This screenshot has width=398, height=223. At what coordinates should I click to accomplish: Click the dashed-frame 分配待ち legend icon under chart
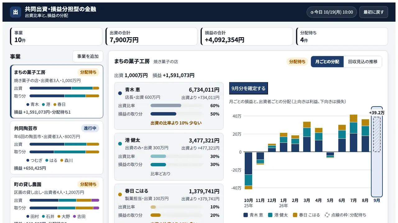coord(327,215)
